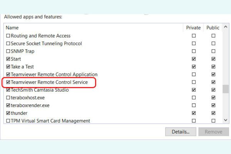Disable Public for Start
This screenshot has width=231, height=154.
(x=213, y=59)
